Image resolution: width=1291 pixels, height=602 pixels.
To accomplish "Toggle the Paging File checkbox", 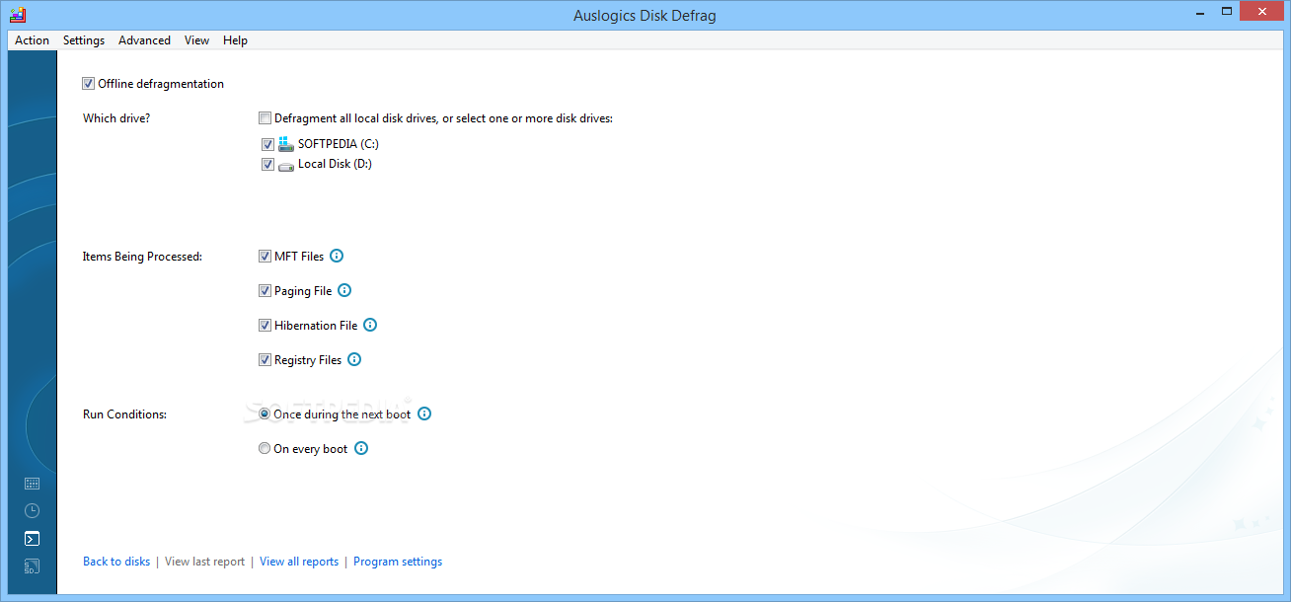I will 265,291.
